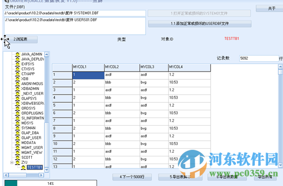The width and height of the screenshot is (283, 186).
Task: Click the XDB user icon
Action: pyautogui.click(x=17, y=79)
